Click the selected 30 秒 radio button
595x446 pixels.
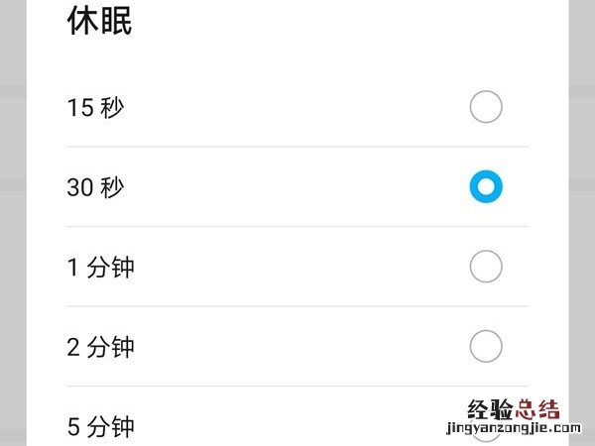tap(485, 186)
